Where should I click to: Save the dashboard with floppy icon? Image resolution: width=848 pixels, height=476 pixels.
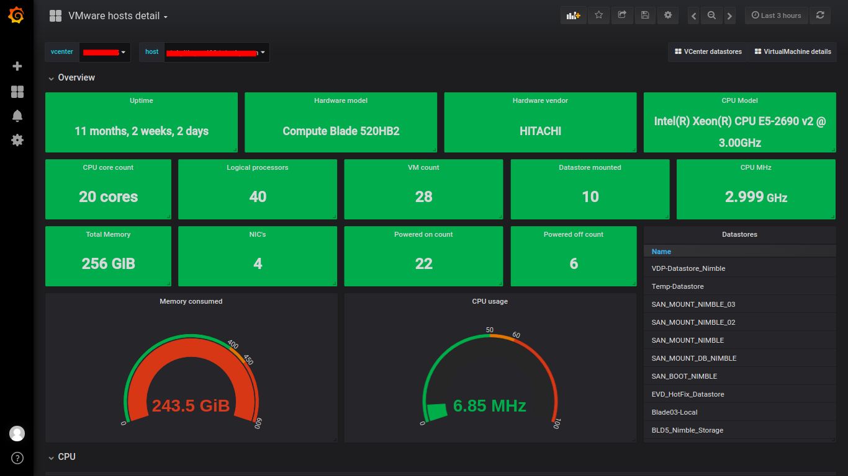(x=644, y=15)
